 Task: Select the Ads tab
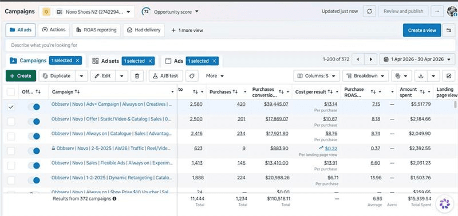[x=179, y=61]
